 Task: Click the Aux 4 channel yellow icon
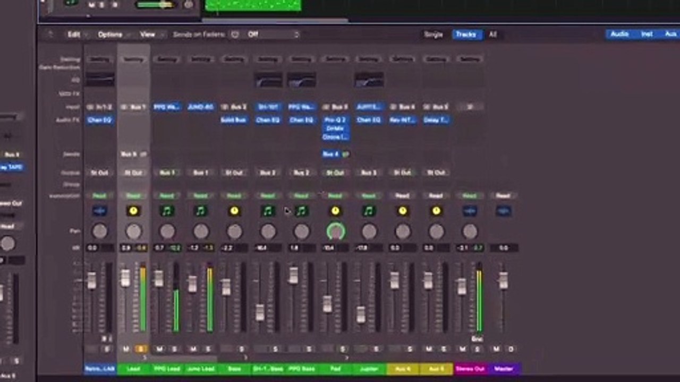[x=402, y=211]
